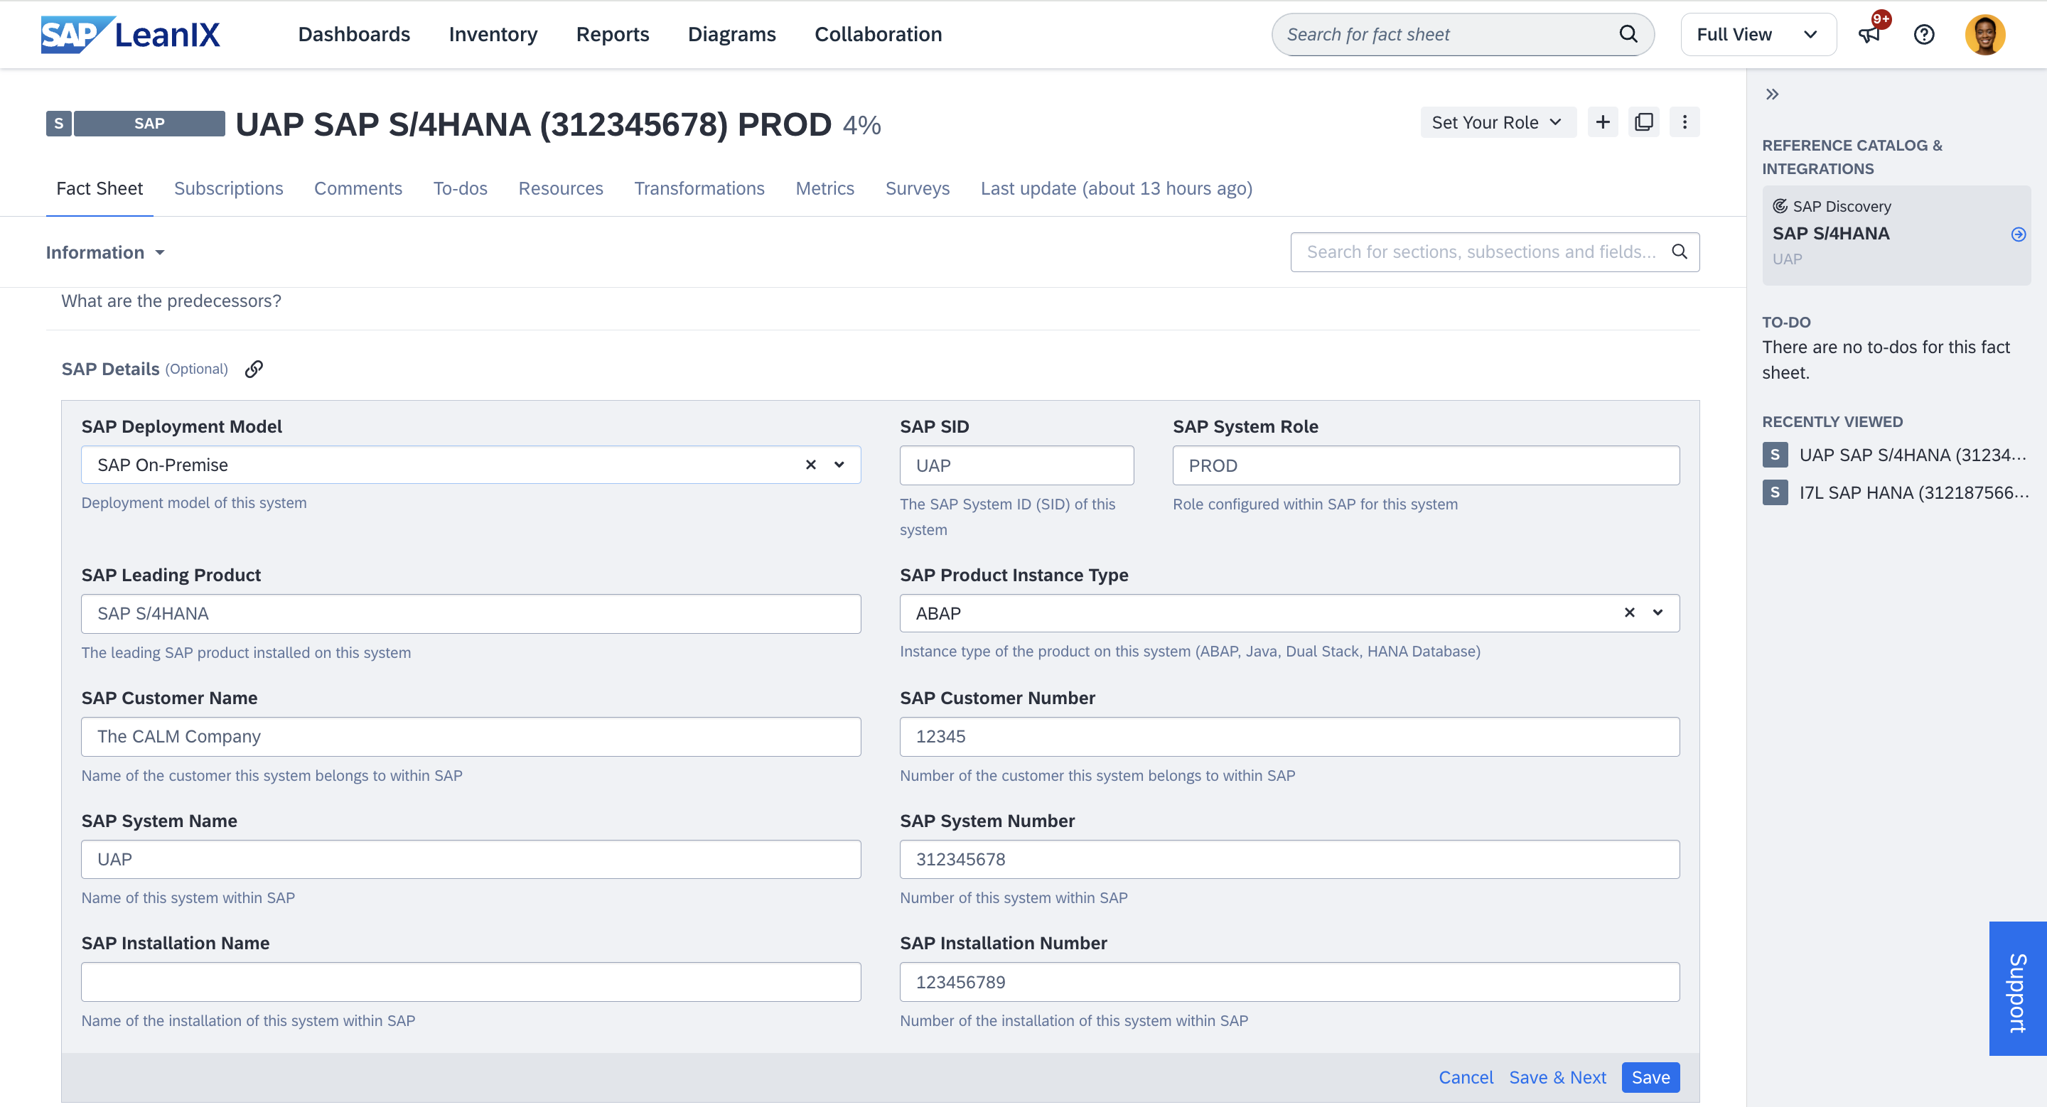Viewport: 2047px width, 1107px height.
Task: Expand SAP Product Instance Type dropdown arrow
Action: click(x=1658, y=612)
